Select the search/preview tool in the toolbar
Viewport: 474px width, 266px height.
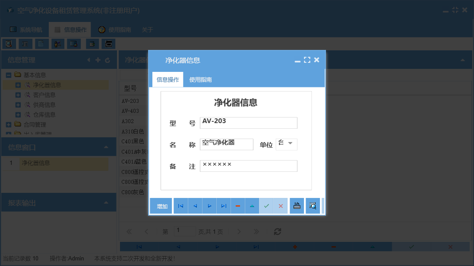(x=9, y=43)
